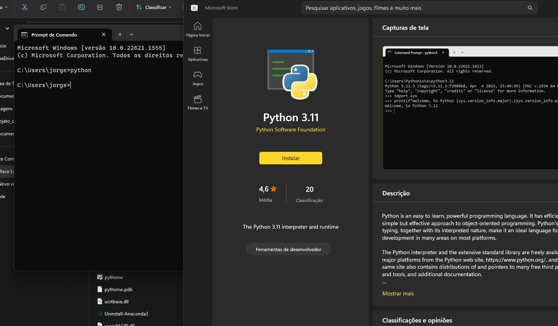
Task: Click the Python 3.11 title text
Action: [291, 117]
